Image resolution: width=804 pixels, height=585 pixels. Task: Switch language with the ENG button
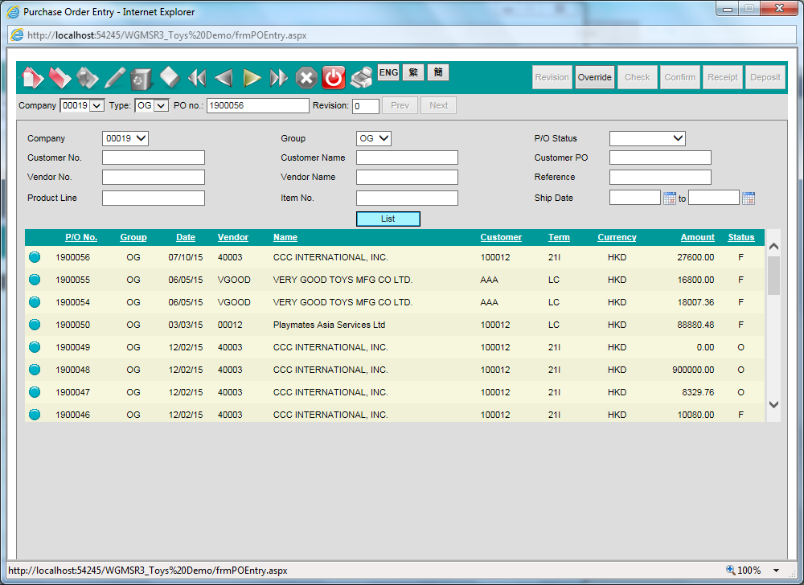pos(388,73)
